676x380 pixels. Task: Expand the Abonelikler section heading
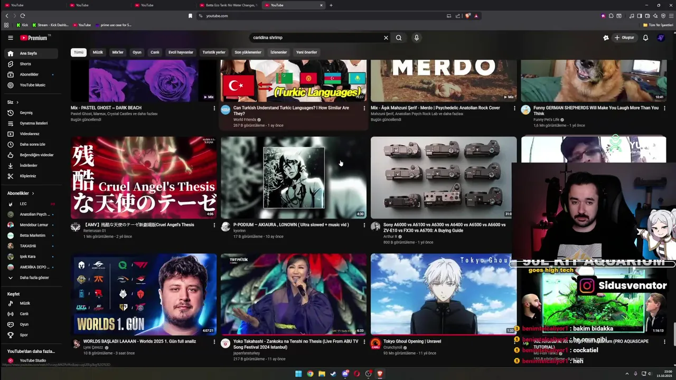pyautogui.click(x=21, y=193)
